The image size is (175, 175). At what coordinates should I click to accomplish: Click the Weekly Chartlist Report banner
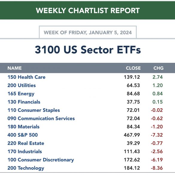(87, 10)
